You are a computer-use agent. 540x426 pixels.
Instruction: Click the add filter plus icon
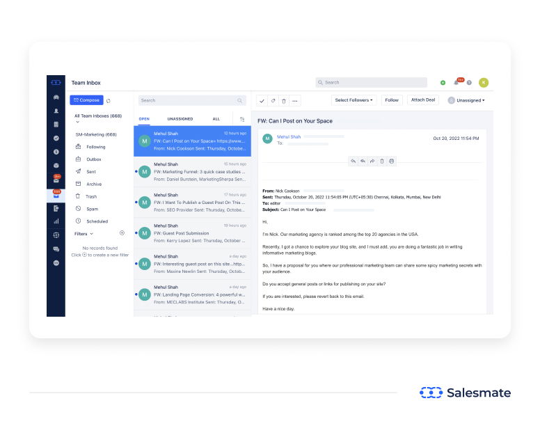tap(122, 233)
